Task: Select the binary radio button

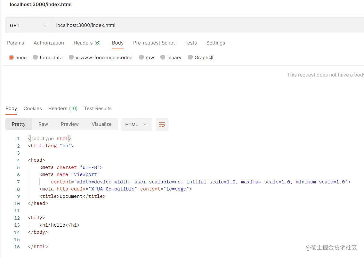Action: (163, 58)
